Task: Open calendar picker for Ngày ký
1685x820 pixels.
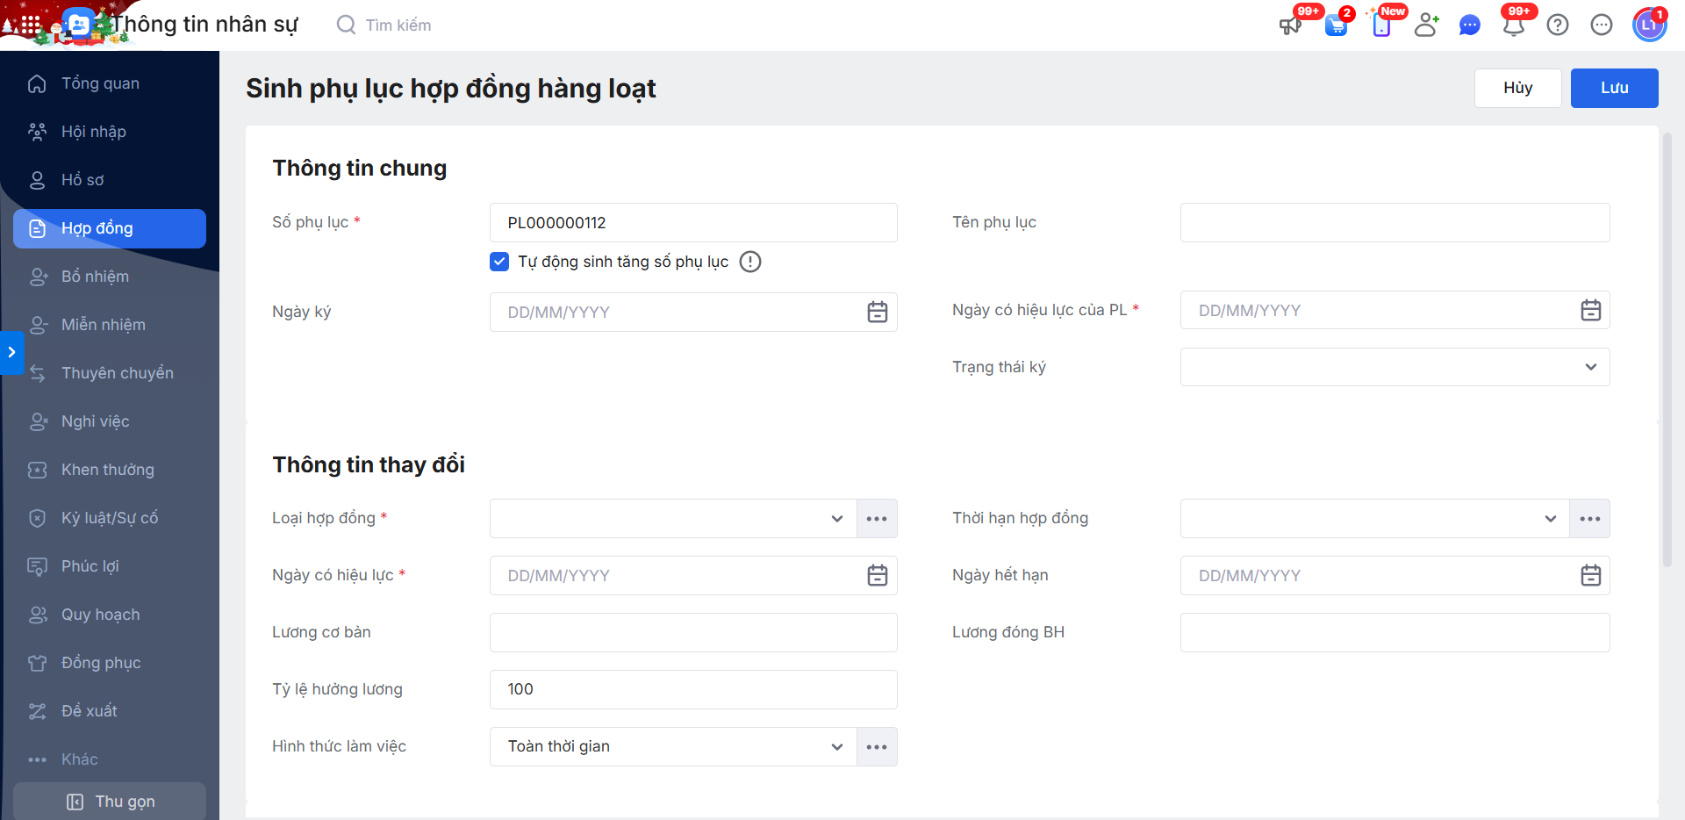Action: pyautogui.click(x=877, y=312)
